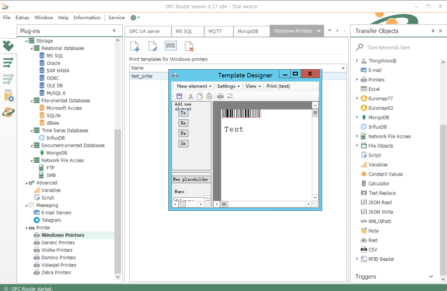Click the folder with gear sidebar icon

click(x=9, y=96)
